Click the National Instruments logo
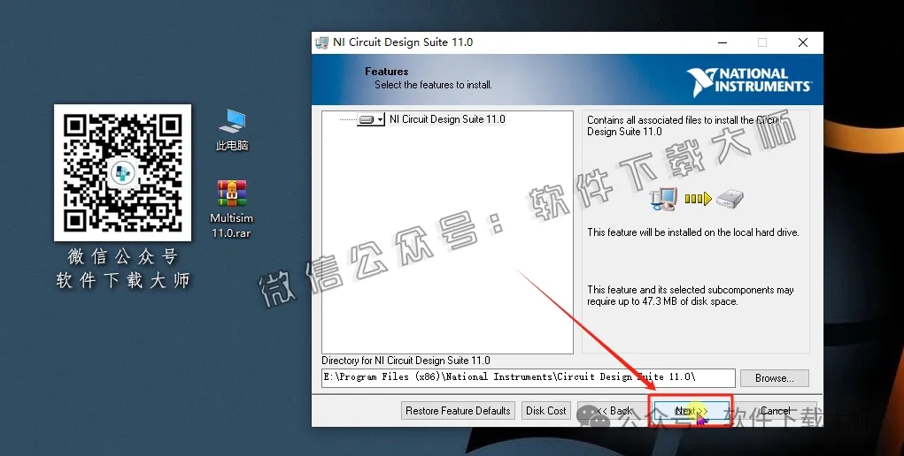904x456 pixels. pos(749,81)
